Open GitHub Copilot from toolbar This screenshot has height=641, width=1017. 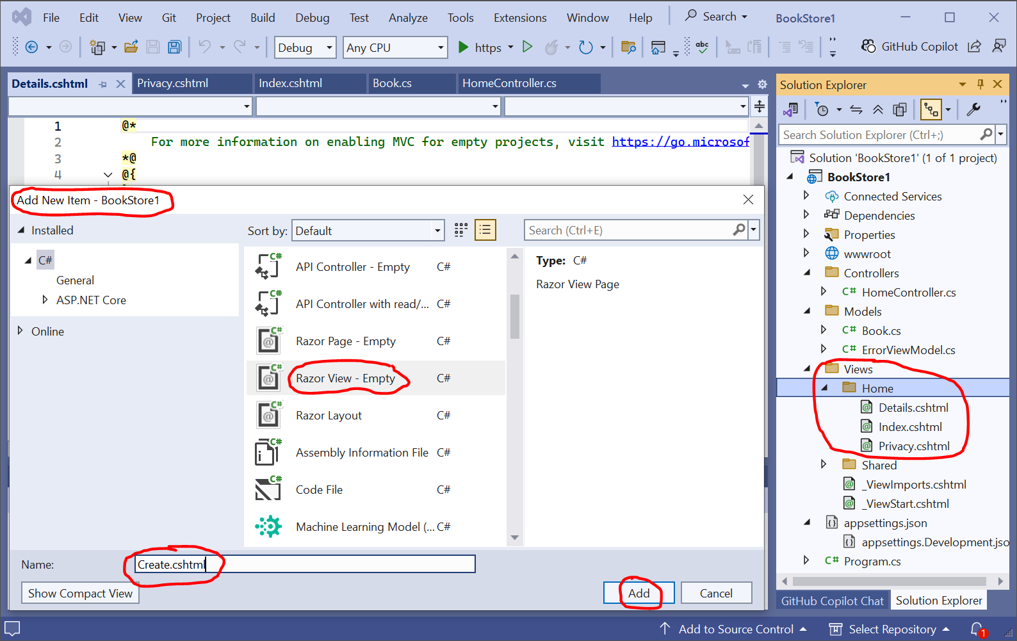pyautogui.click(x=909, y=46)
